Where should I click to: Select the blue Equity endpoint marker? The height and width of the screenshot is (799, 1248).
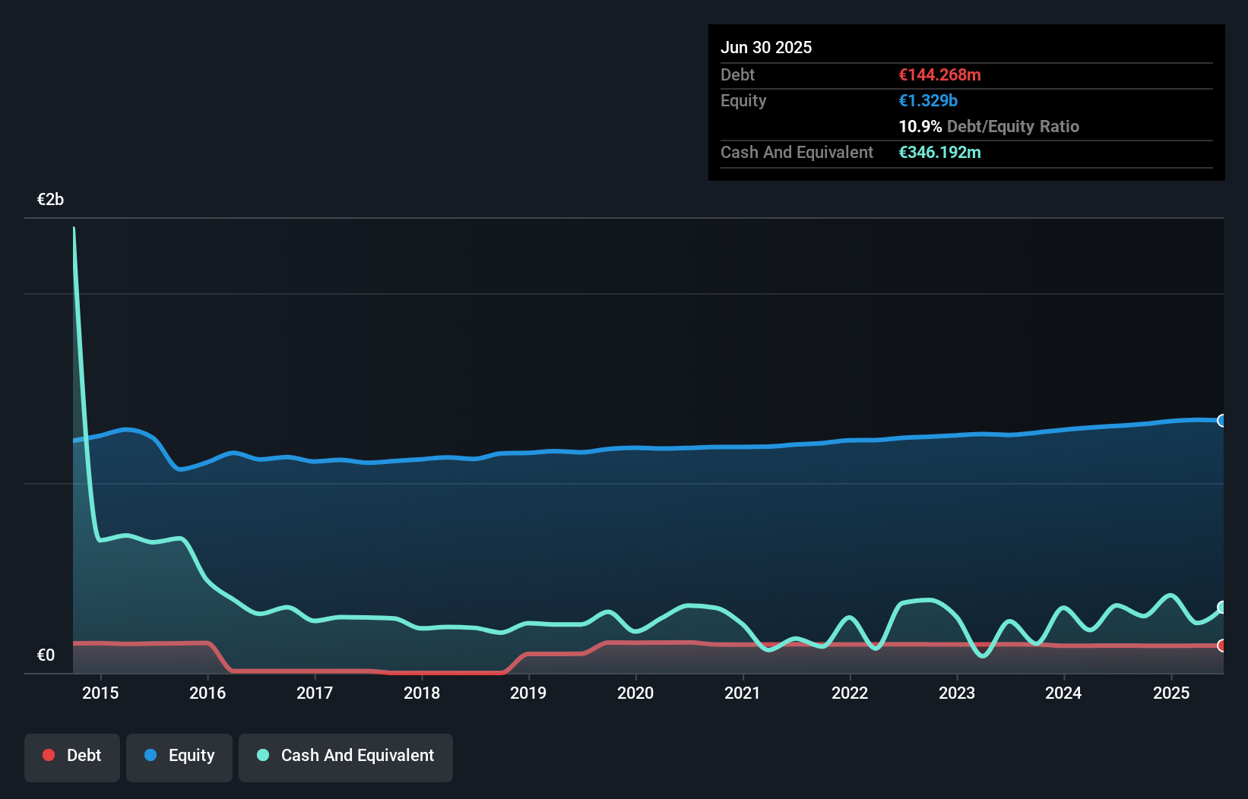pos(1221,421)
